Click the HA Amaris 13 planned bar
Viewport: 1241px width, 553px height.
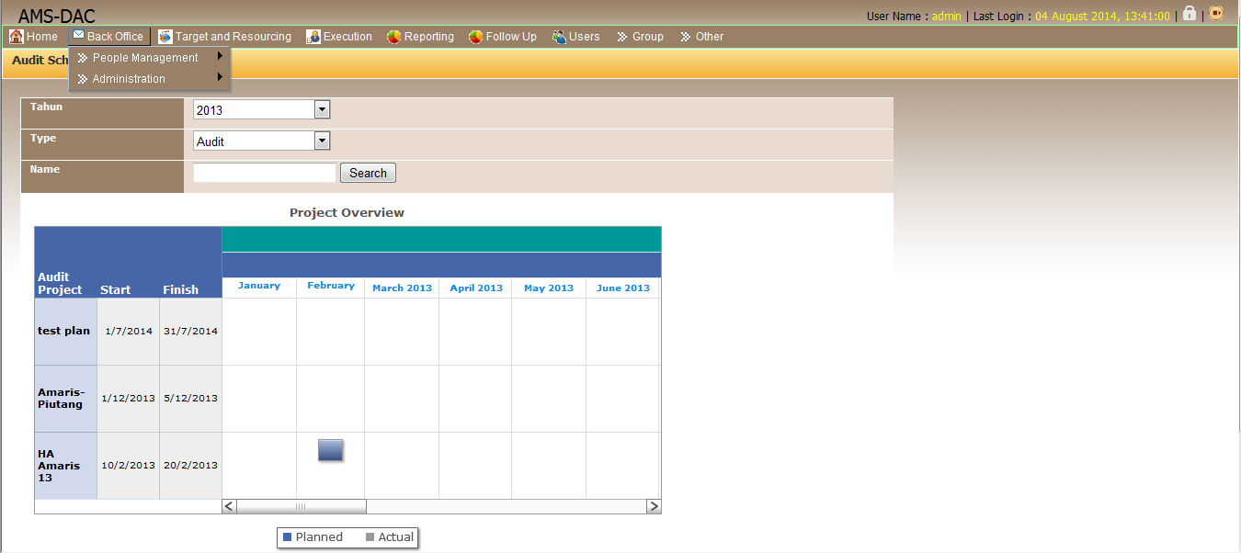tap(330, 450)
